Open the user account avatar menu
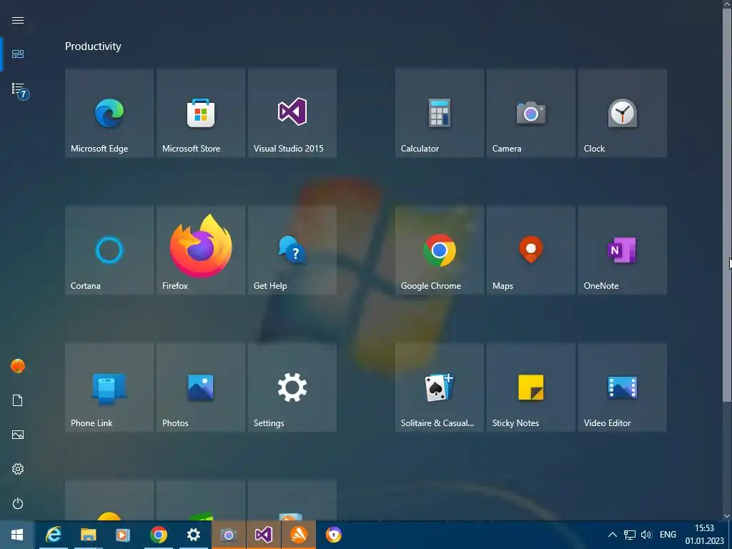Viewport: 732px width, 549px height. click(x=18, y=366)
